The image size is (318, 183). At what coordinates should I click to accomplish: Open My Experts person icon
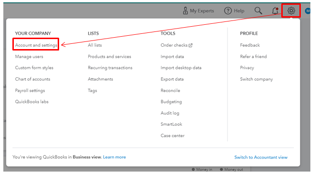pos(185,11)
